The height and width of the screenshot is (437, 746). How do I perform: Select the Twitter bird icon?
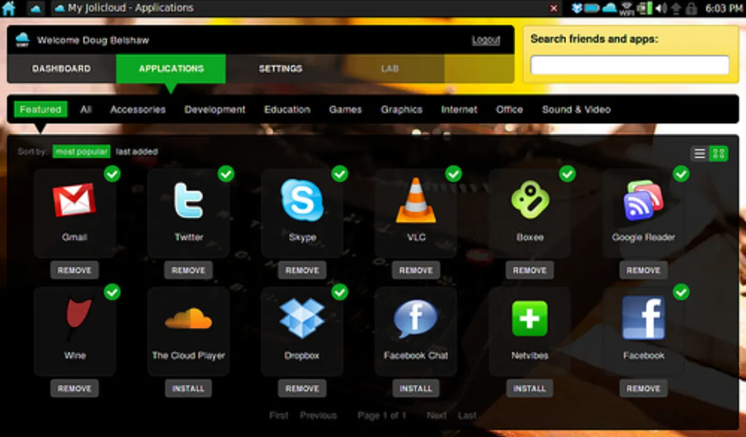[189, 200]
